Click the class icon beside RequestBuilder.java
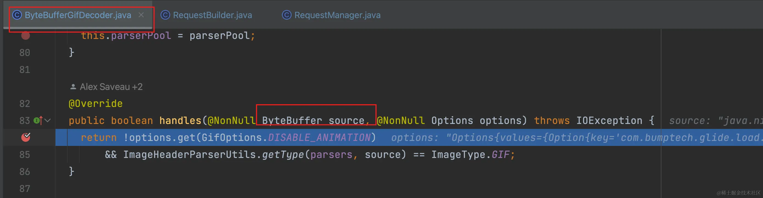 point(165,15)
